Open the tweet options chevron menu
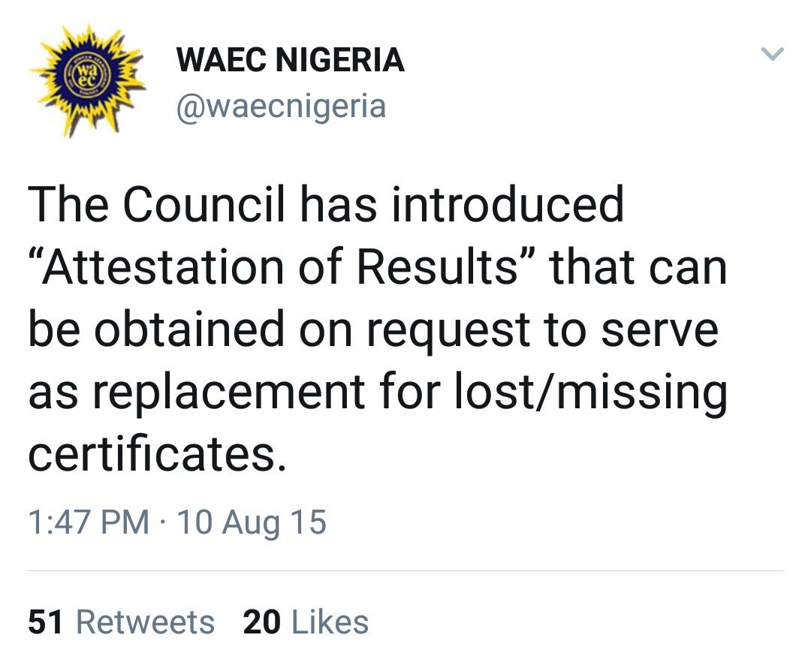The height and width of the screenshot is (668, 811). [x=772, y=55]
